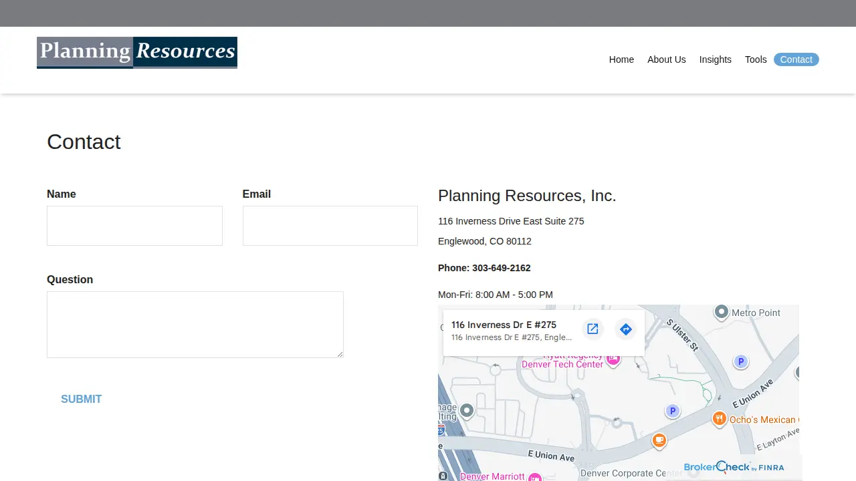Open the About Us menu item

pos(667,59)
